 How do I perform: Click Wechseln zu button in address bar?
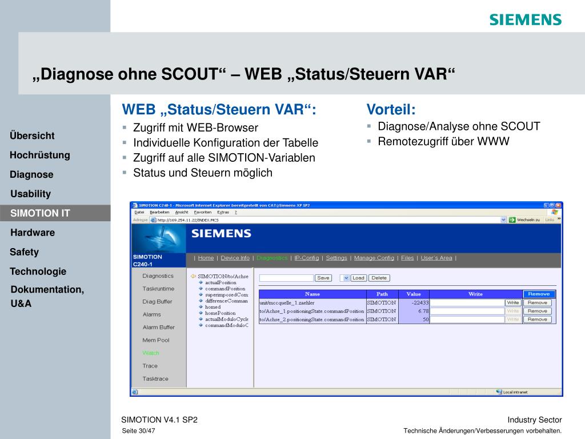click(525, 220)
